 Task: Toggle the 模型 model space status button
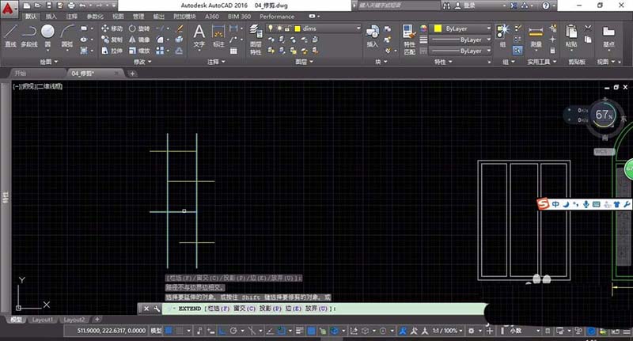pyautogui.click(x=157, y=330)
